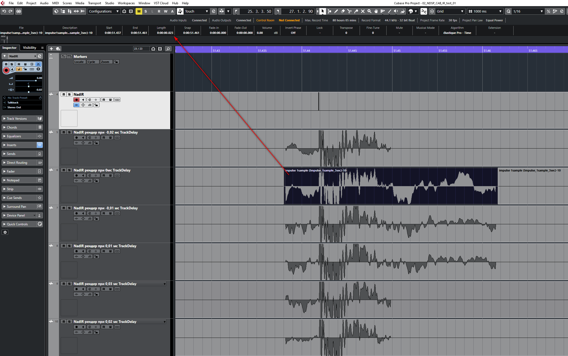Select the Glue tool
Screen dimensions: 568x356
356,11
